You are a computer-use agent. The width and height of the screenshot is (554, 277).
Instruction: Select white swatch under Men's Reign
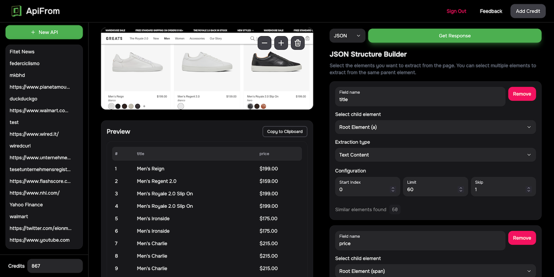pos(111,106)
